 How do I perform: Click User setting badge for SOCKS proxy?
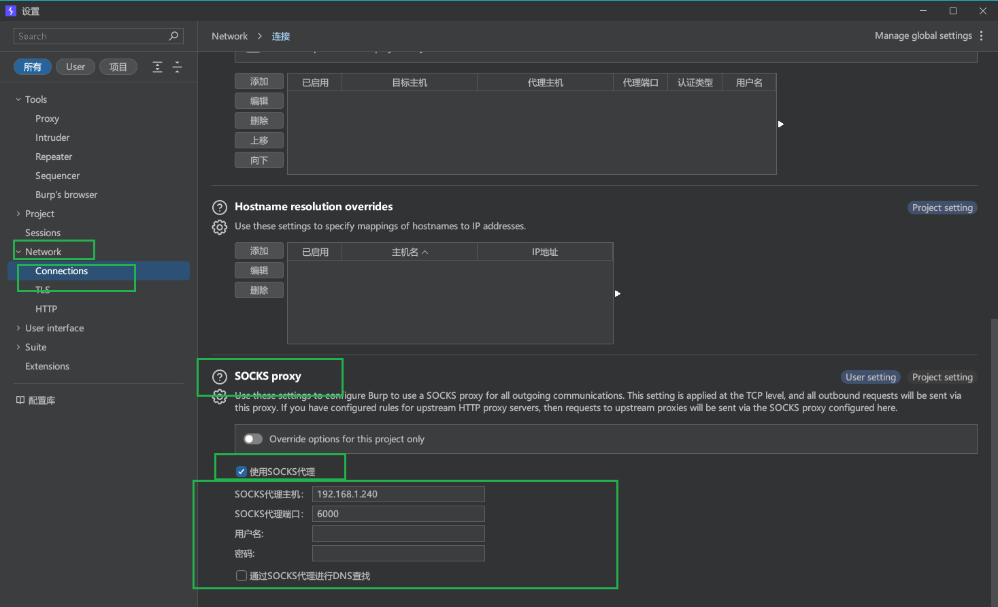871,377
